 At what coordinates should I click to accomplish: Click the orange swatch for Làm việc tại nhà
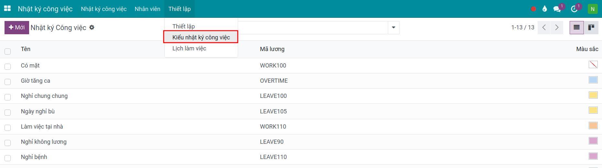tap(593, 125)
